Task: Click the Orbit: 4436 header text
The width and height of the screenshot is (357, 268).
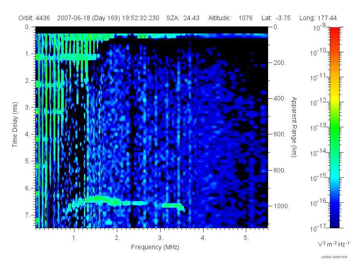Action: (x=34, y=18)
